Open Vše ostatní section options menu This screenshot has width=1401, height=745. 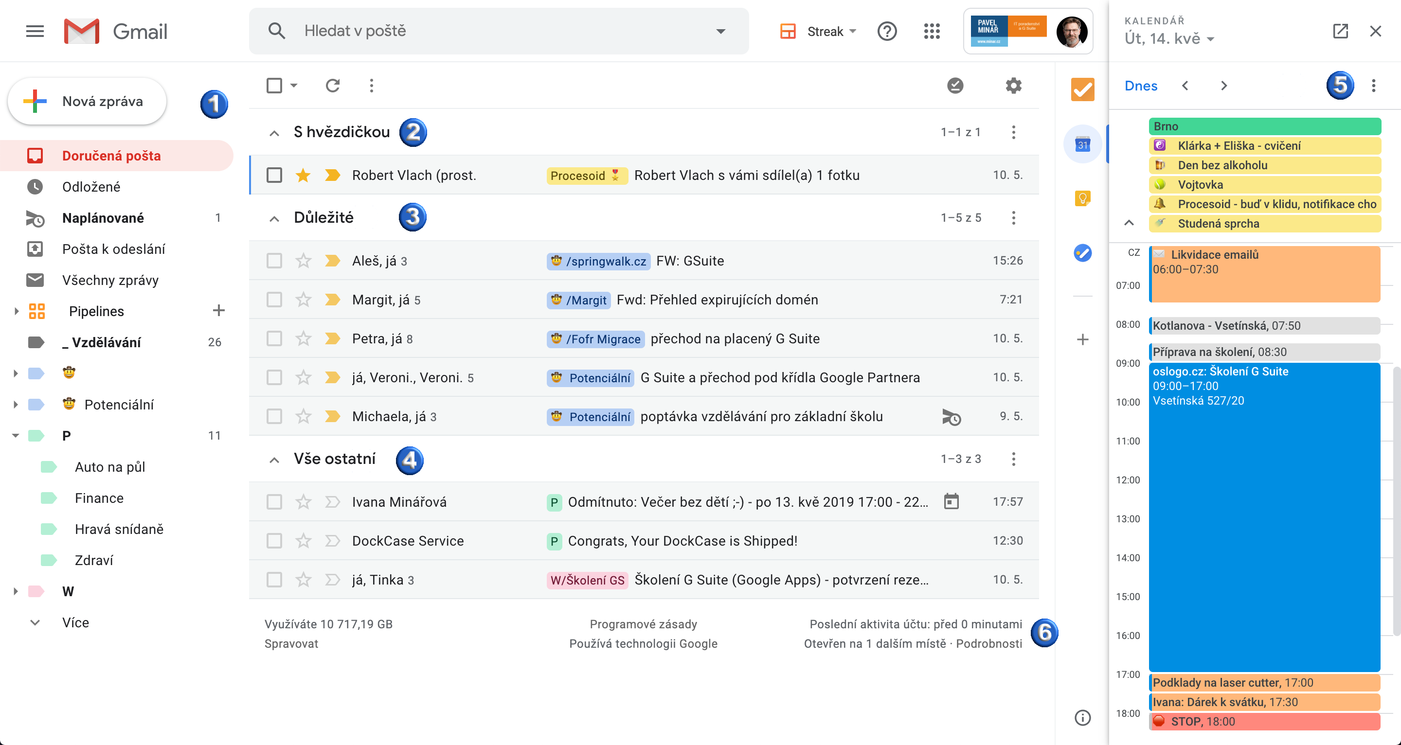pos(1013,459)
